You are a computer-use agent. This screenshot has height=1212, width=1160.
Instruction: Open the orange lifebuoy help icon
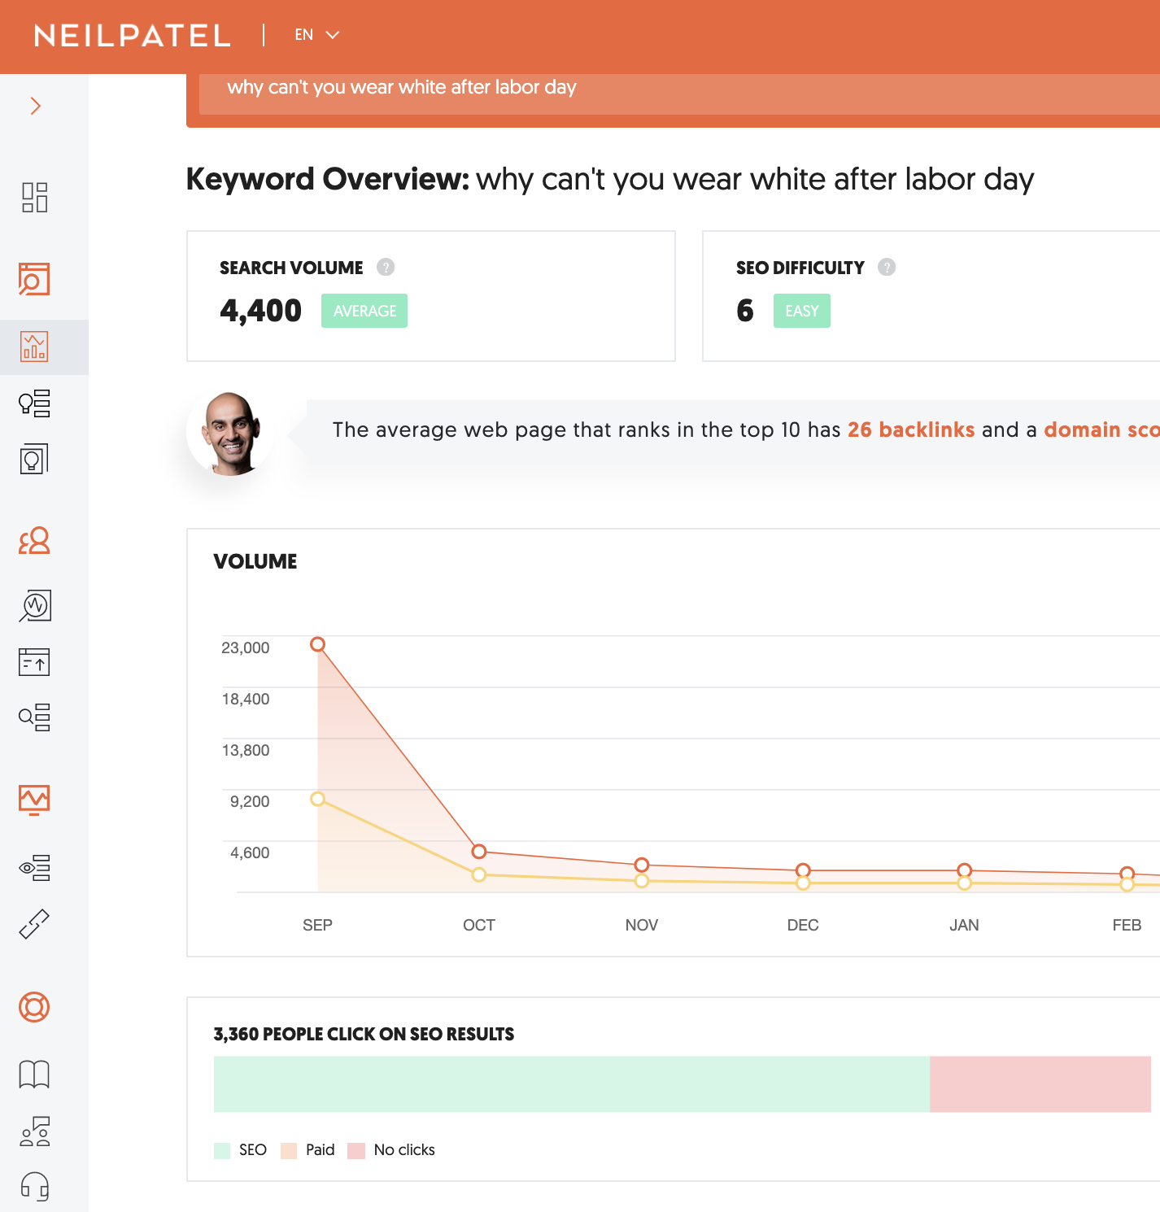pyautogui.click(x=34, y=1007)
